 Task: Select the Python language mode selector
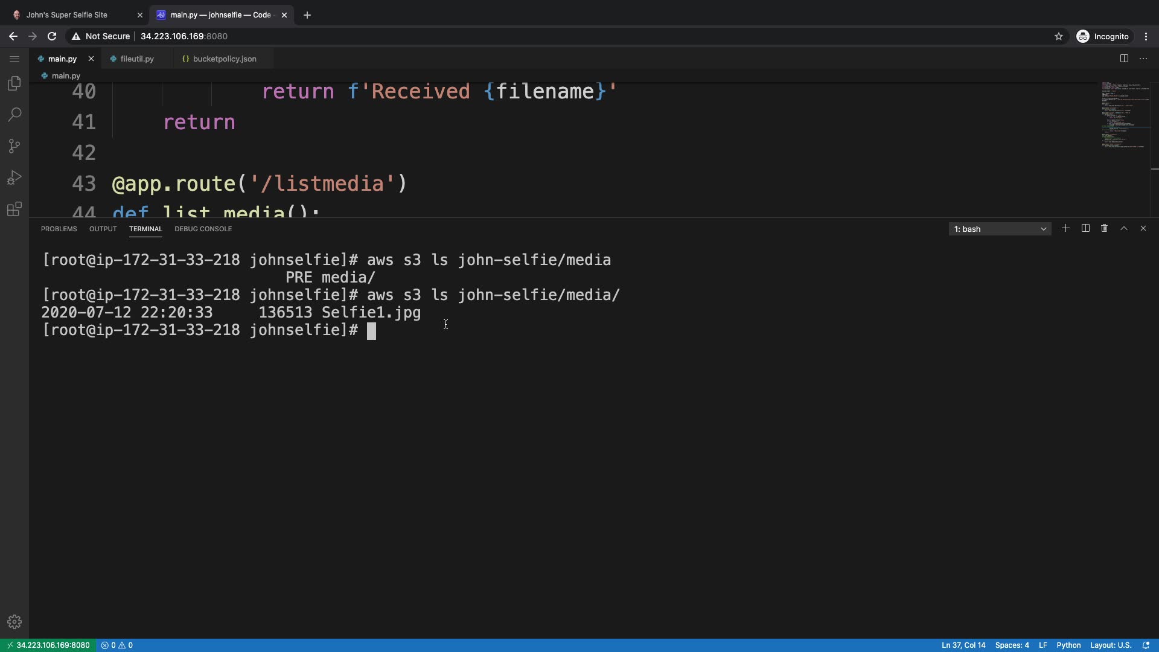pos(1068,645)
